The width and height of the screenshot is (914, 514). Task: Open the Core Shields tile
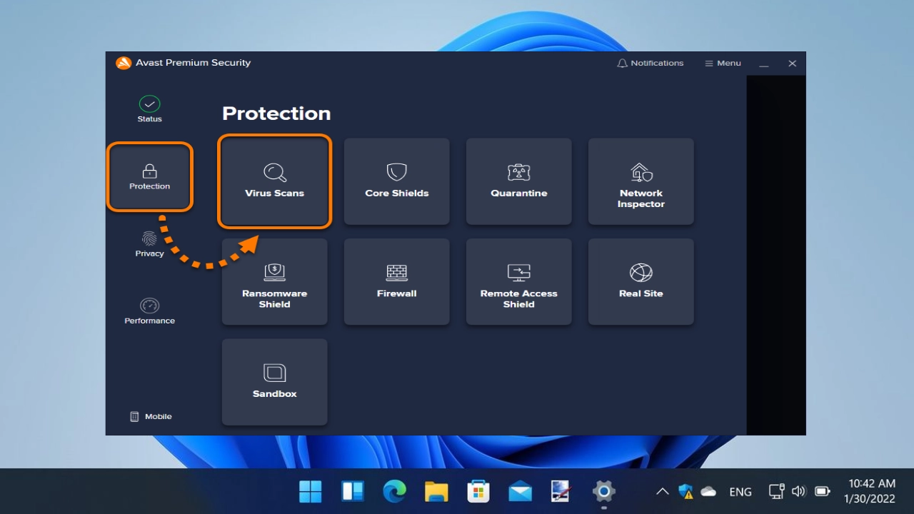[397, 181]
